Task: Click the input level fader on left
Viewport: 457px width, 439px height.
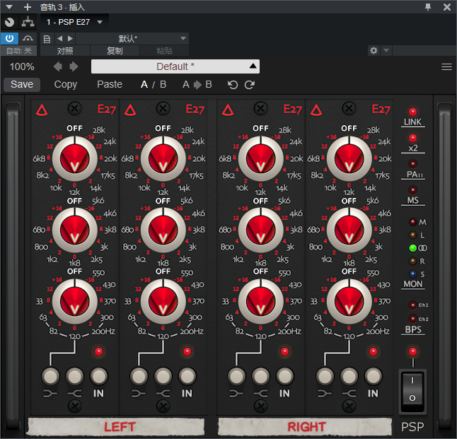Action: point(13,265)
